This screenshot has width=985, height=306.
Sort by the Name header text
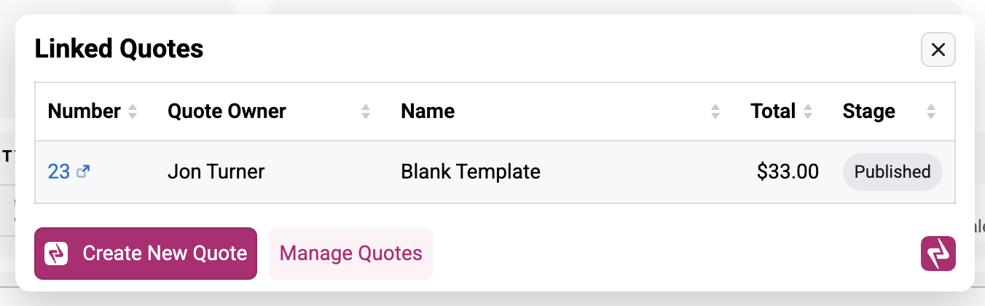[428, 111]
